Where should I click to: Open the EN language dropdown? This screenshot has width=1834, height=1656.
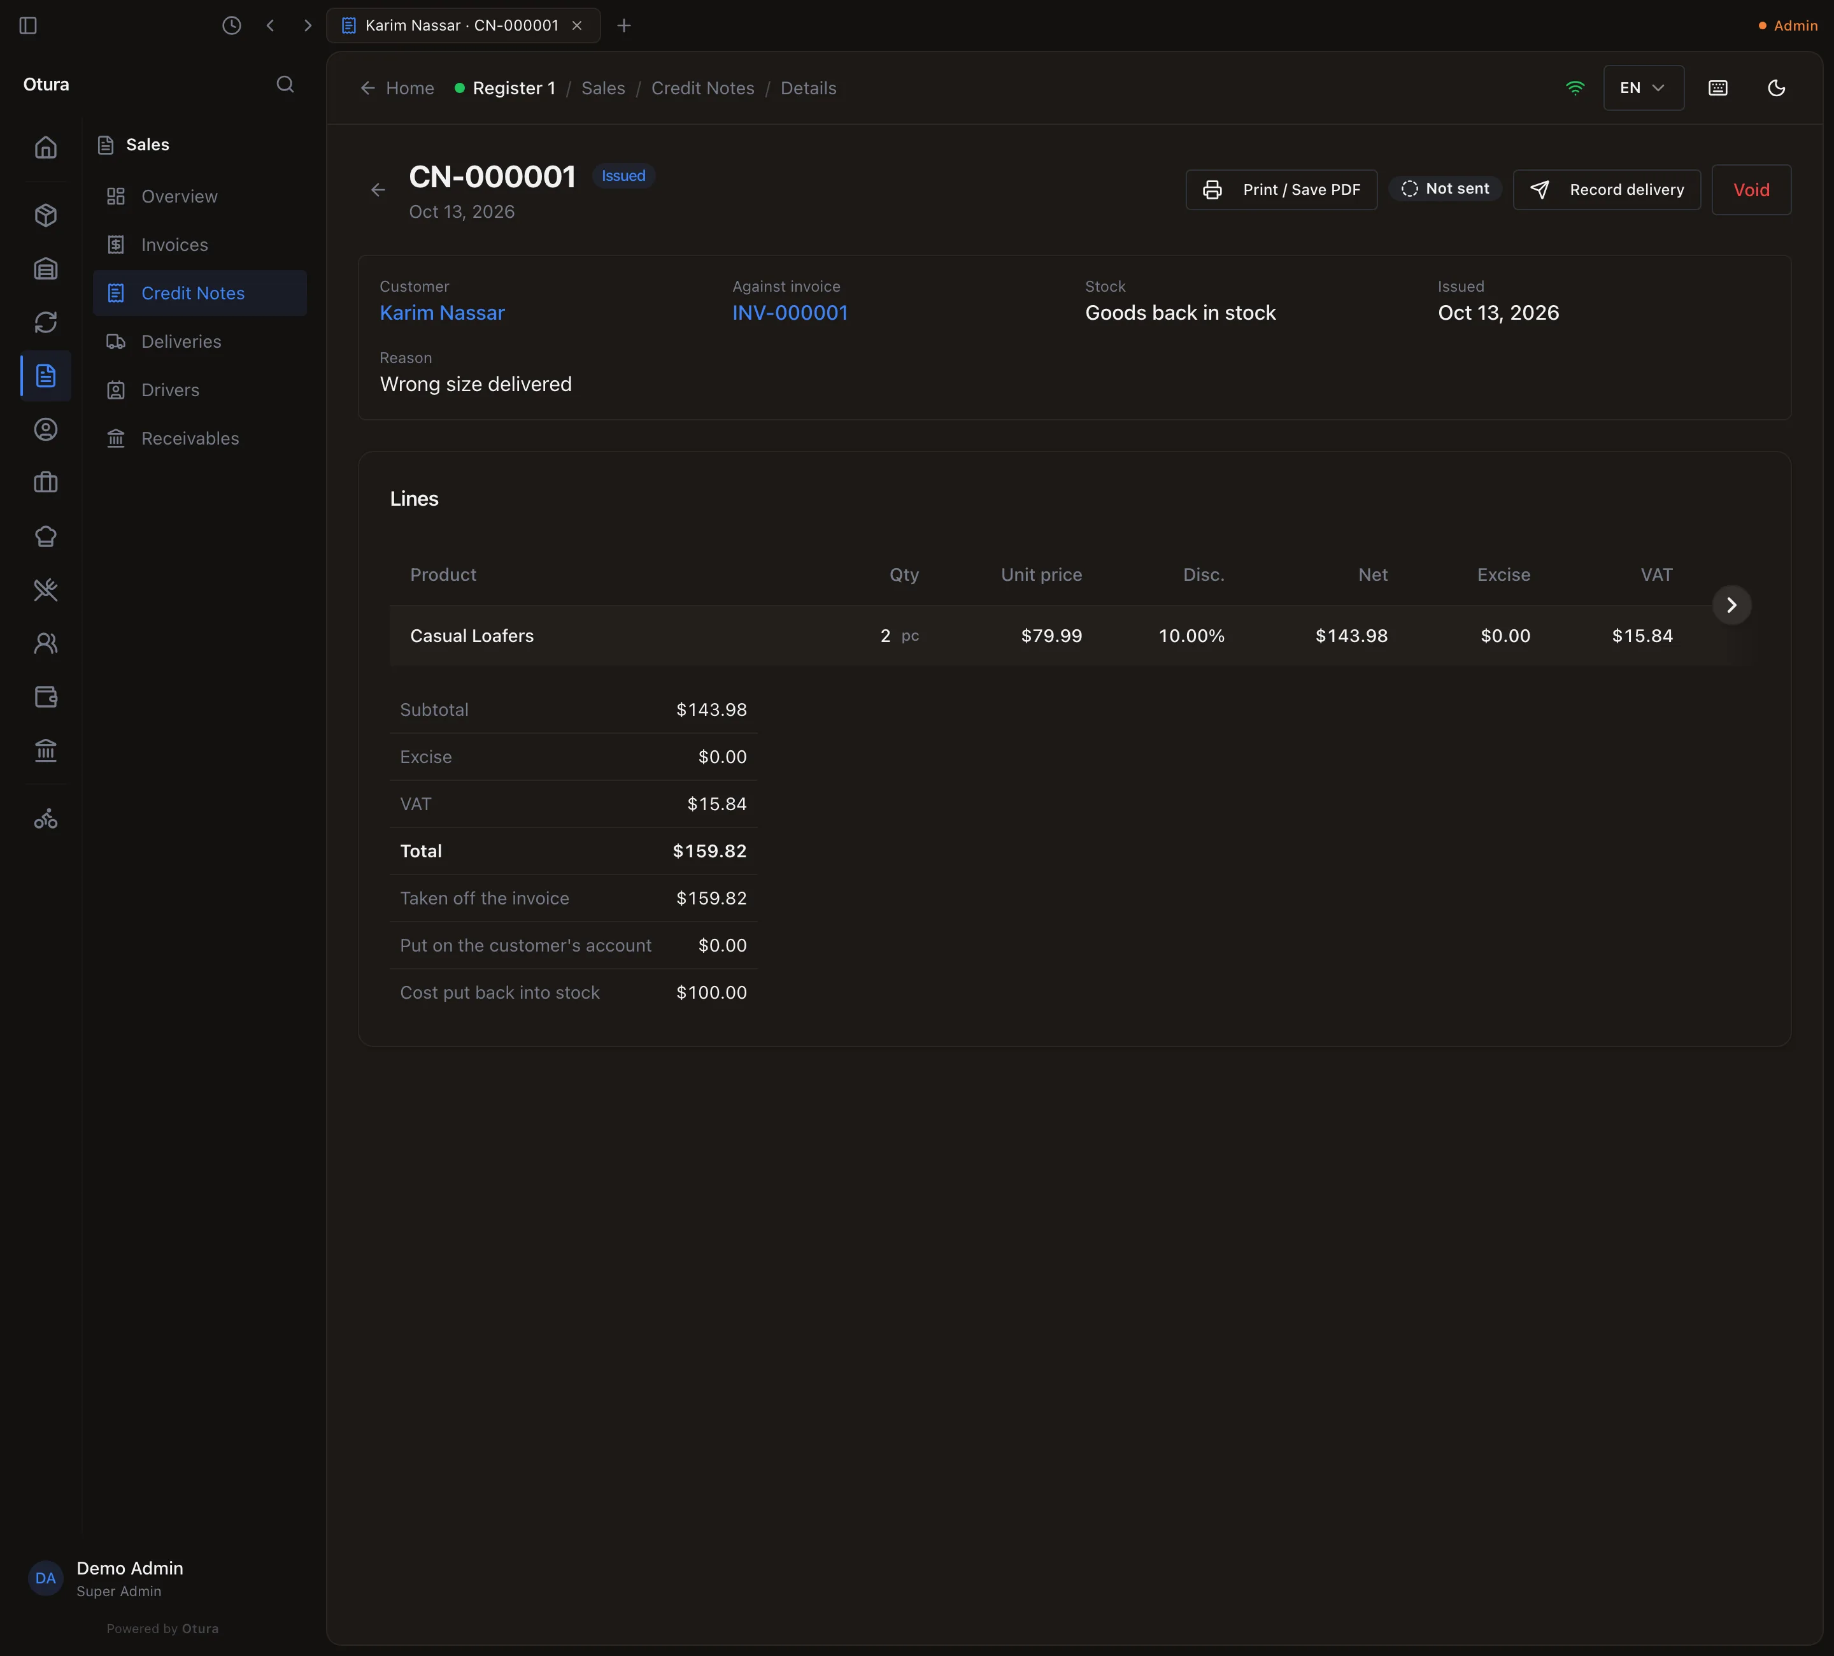(1643, 89)
